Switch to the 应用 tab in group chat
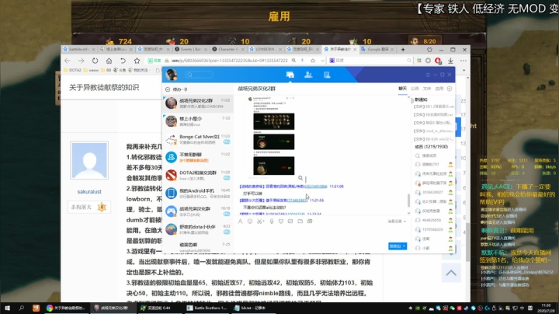This screenshot has height=314, width=559. tap(439, 89)
